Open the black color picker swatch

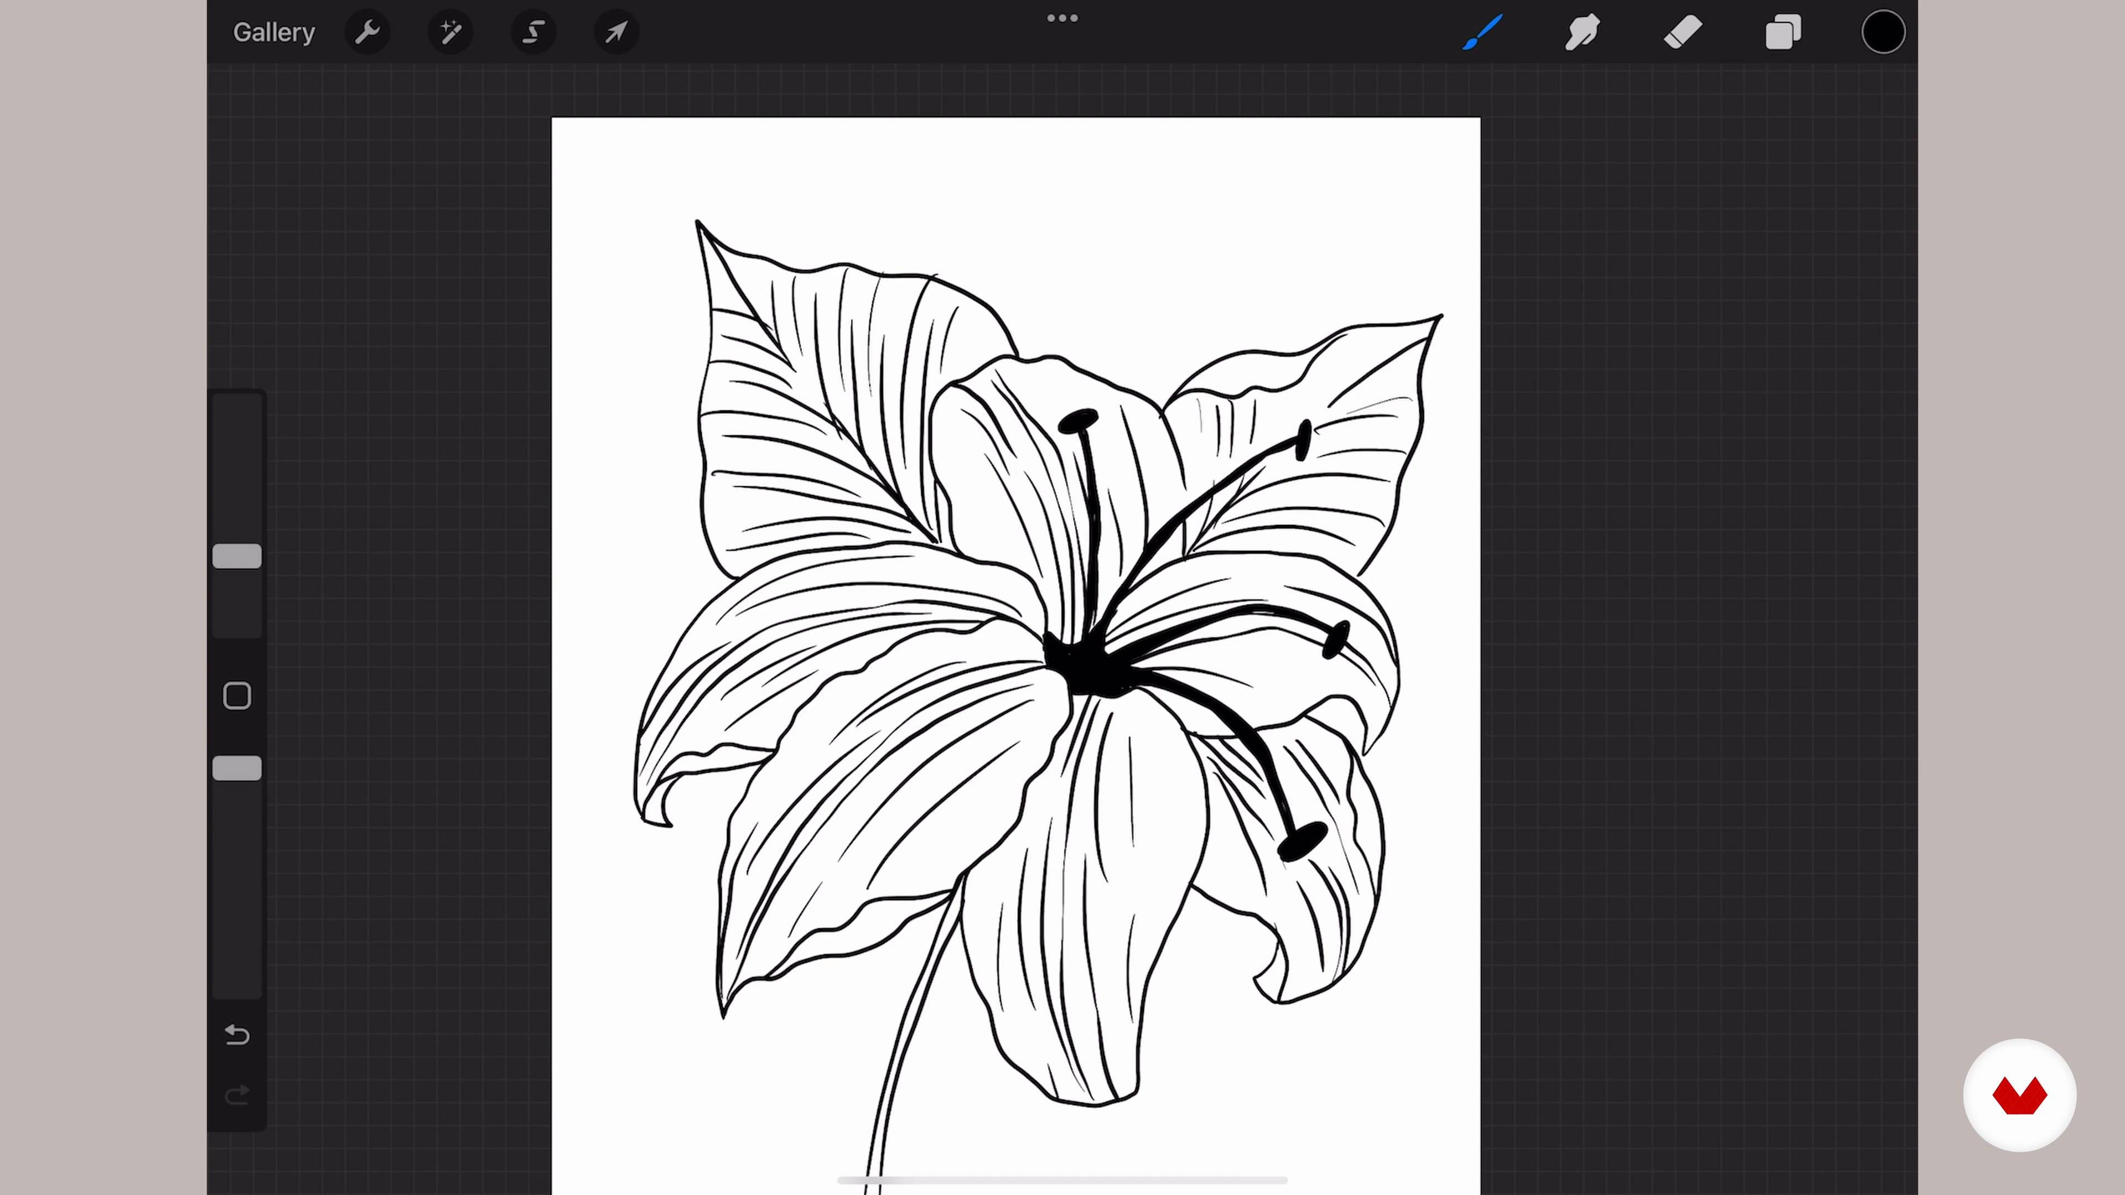[1883, 32]
